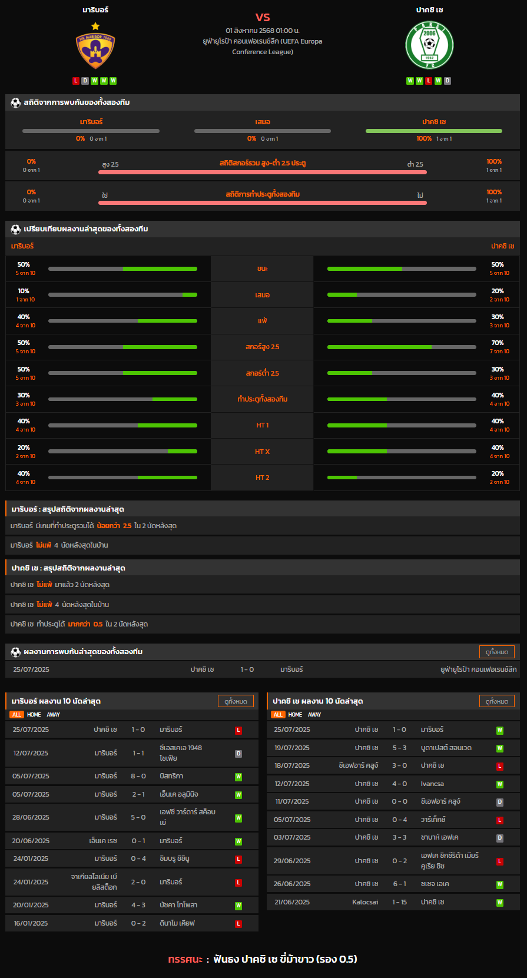This screenshot has height=978, width=527.
Task: Select HOME tab in Maribor results panel
Action: [x=34, y=715]
